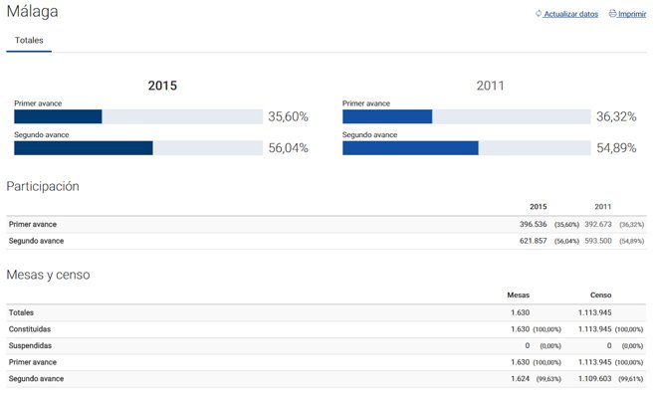
Task: Click the 2011 chart heading
Action: point(490,86)
